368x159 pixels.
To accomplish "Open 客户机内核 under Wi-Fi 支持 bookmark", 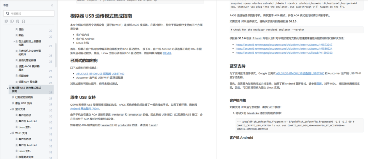I will 25,139.
